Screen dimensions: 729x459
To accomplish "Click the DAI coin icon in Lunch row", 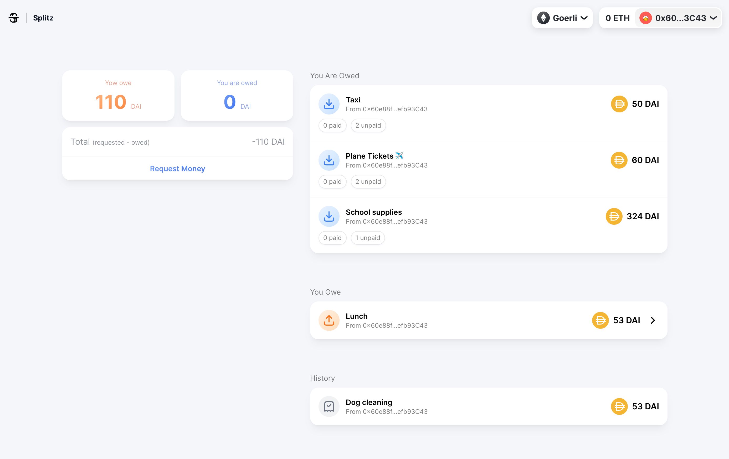I will pos(601,320).
